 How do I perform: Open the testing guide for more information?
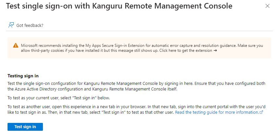[x=216, y=112]
